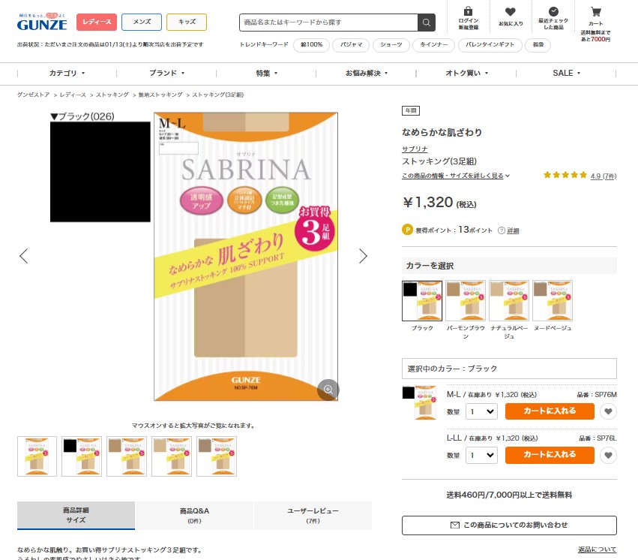Switch to the ユーザーレビュー tab
Viewport: 638px width, 560px height.
point(313,515)
